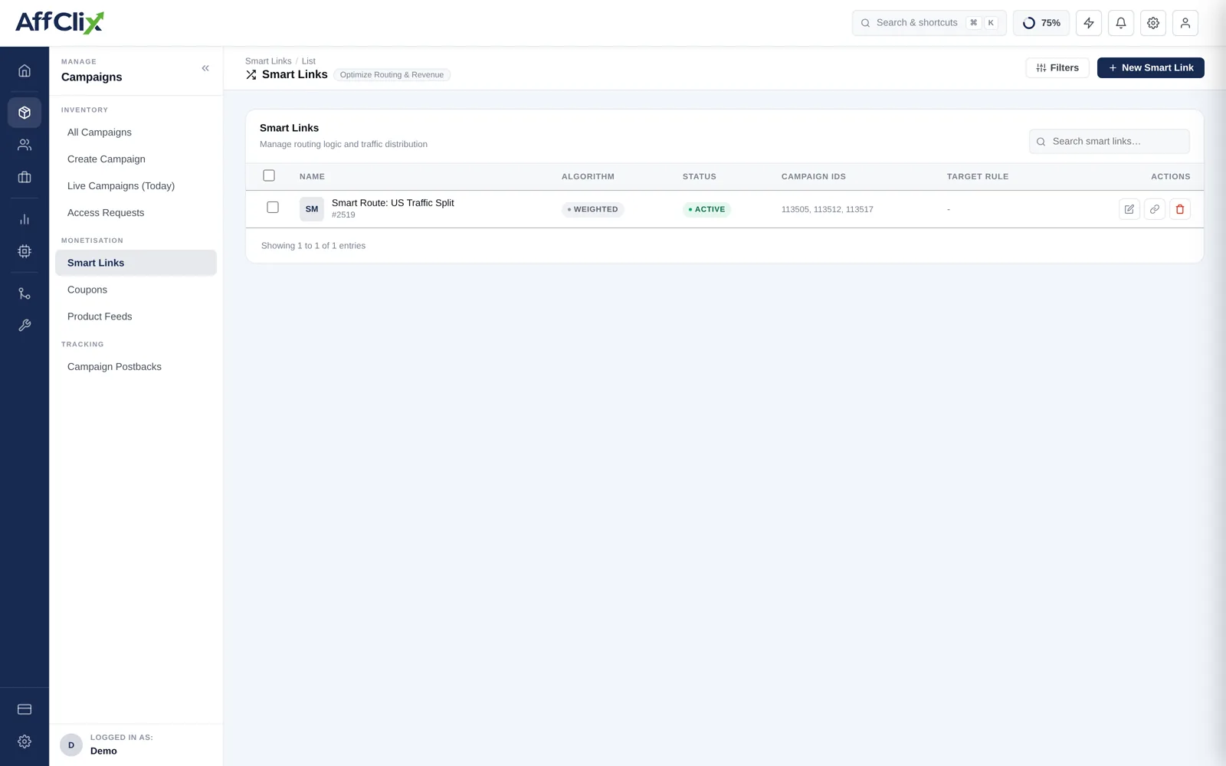The height and width of the screenshot is (766, 1226).
Task: Click the AffClix logo
Action: (60, 22)
